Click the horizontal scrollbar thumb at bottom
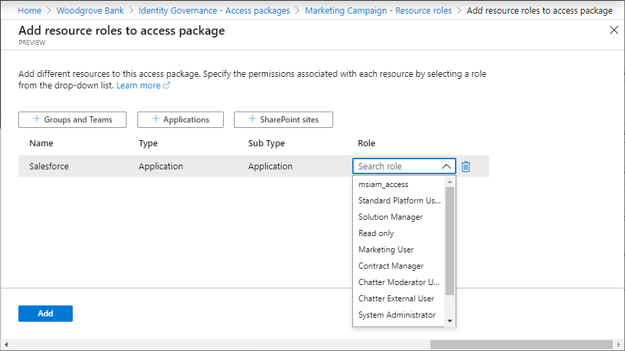This screenshot has height=351, width=625. click(x=522, y=344)
